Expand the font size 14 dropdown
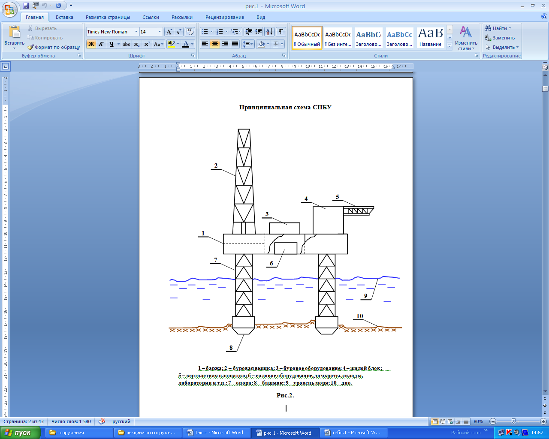 [x=160, y=32]
